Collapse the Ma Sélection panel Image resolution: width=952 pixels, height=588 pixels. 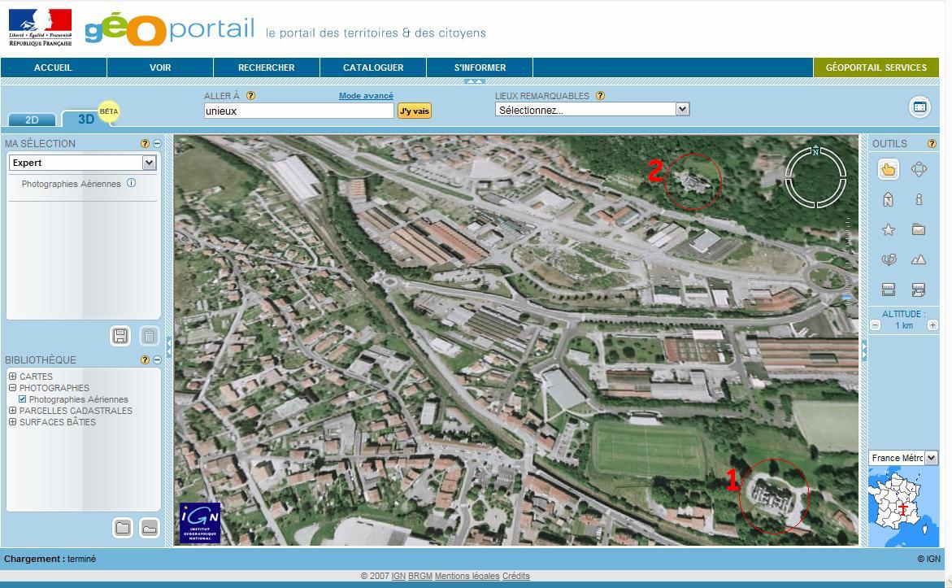tap(157, 144)
